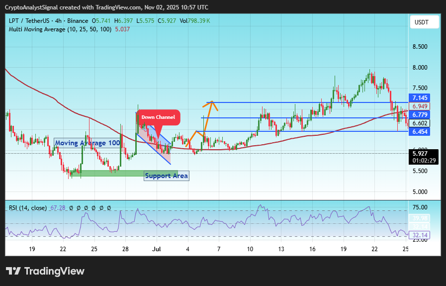This screenshot has height=286, width=446.
Task: Select the 6.949 moving average price label
Action: [420, 106]
